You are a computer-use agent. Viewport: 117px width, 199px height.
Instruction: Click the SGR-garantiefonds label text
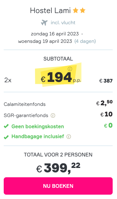pos(26,115)
